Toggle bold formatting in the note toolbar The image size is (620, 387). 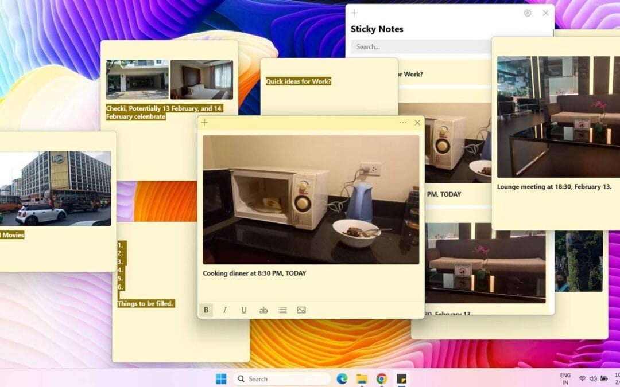click(206, 310)
